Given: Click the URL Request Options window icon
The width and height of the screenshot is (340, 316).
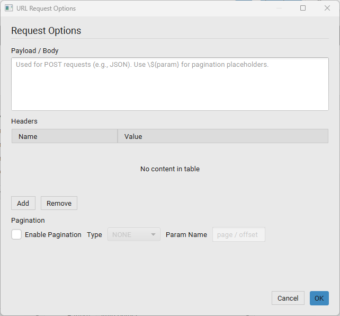Looking at the screenshot, I should [x=8, y=8].
